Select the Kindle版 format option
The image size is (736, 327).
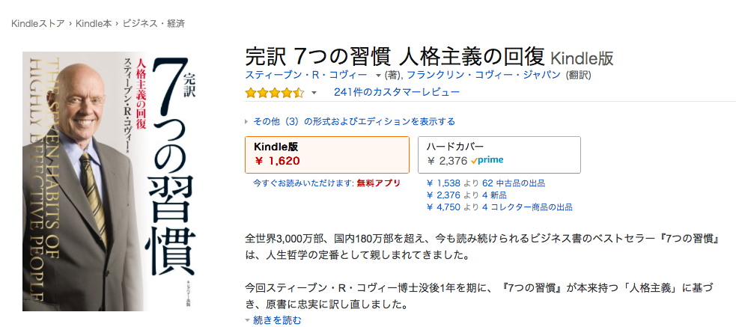coord(327,155)
